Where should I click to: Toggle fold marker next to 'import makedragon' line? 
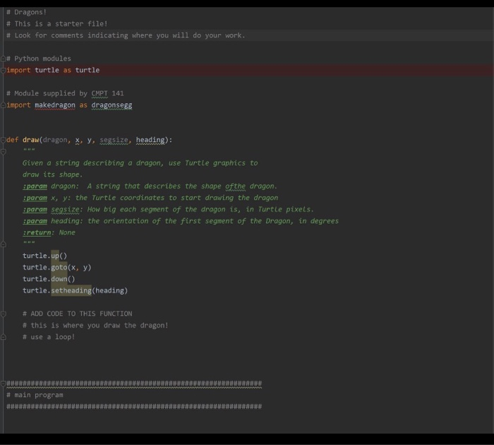pyautogui.click(x=3, y=105)
